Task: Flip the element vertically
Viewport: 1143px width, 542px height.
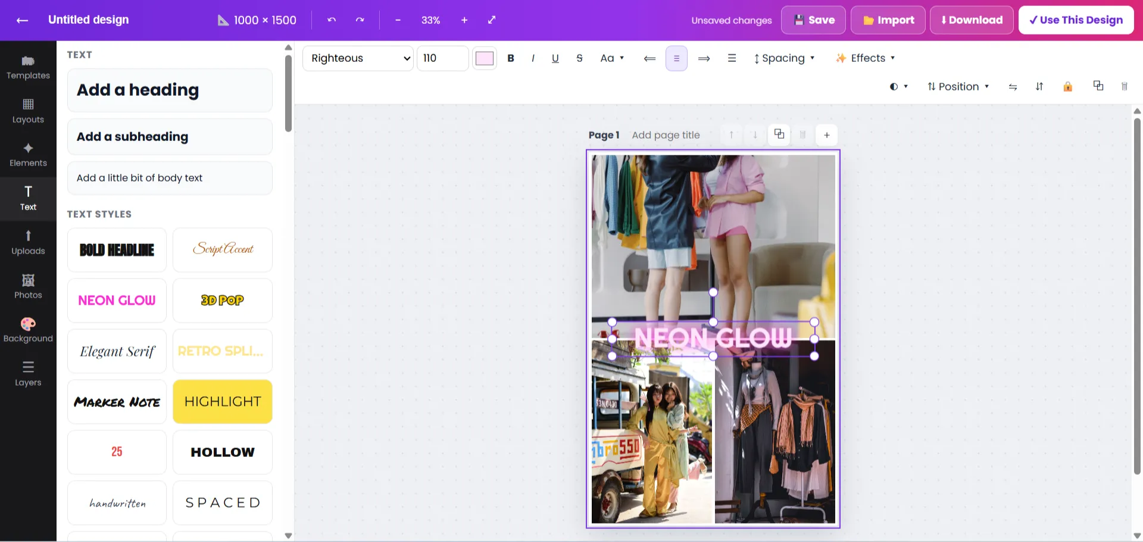Action: pyautogui.click(x=1039, y=87)
